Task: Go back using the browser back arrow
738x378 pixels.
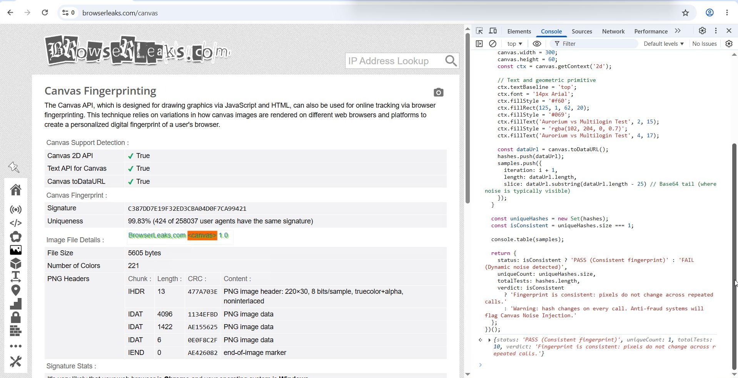Action: click(10, 13)
